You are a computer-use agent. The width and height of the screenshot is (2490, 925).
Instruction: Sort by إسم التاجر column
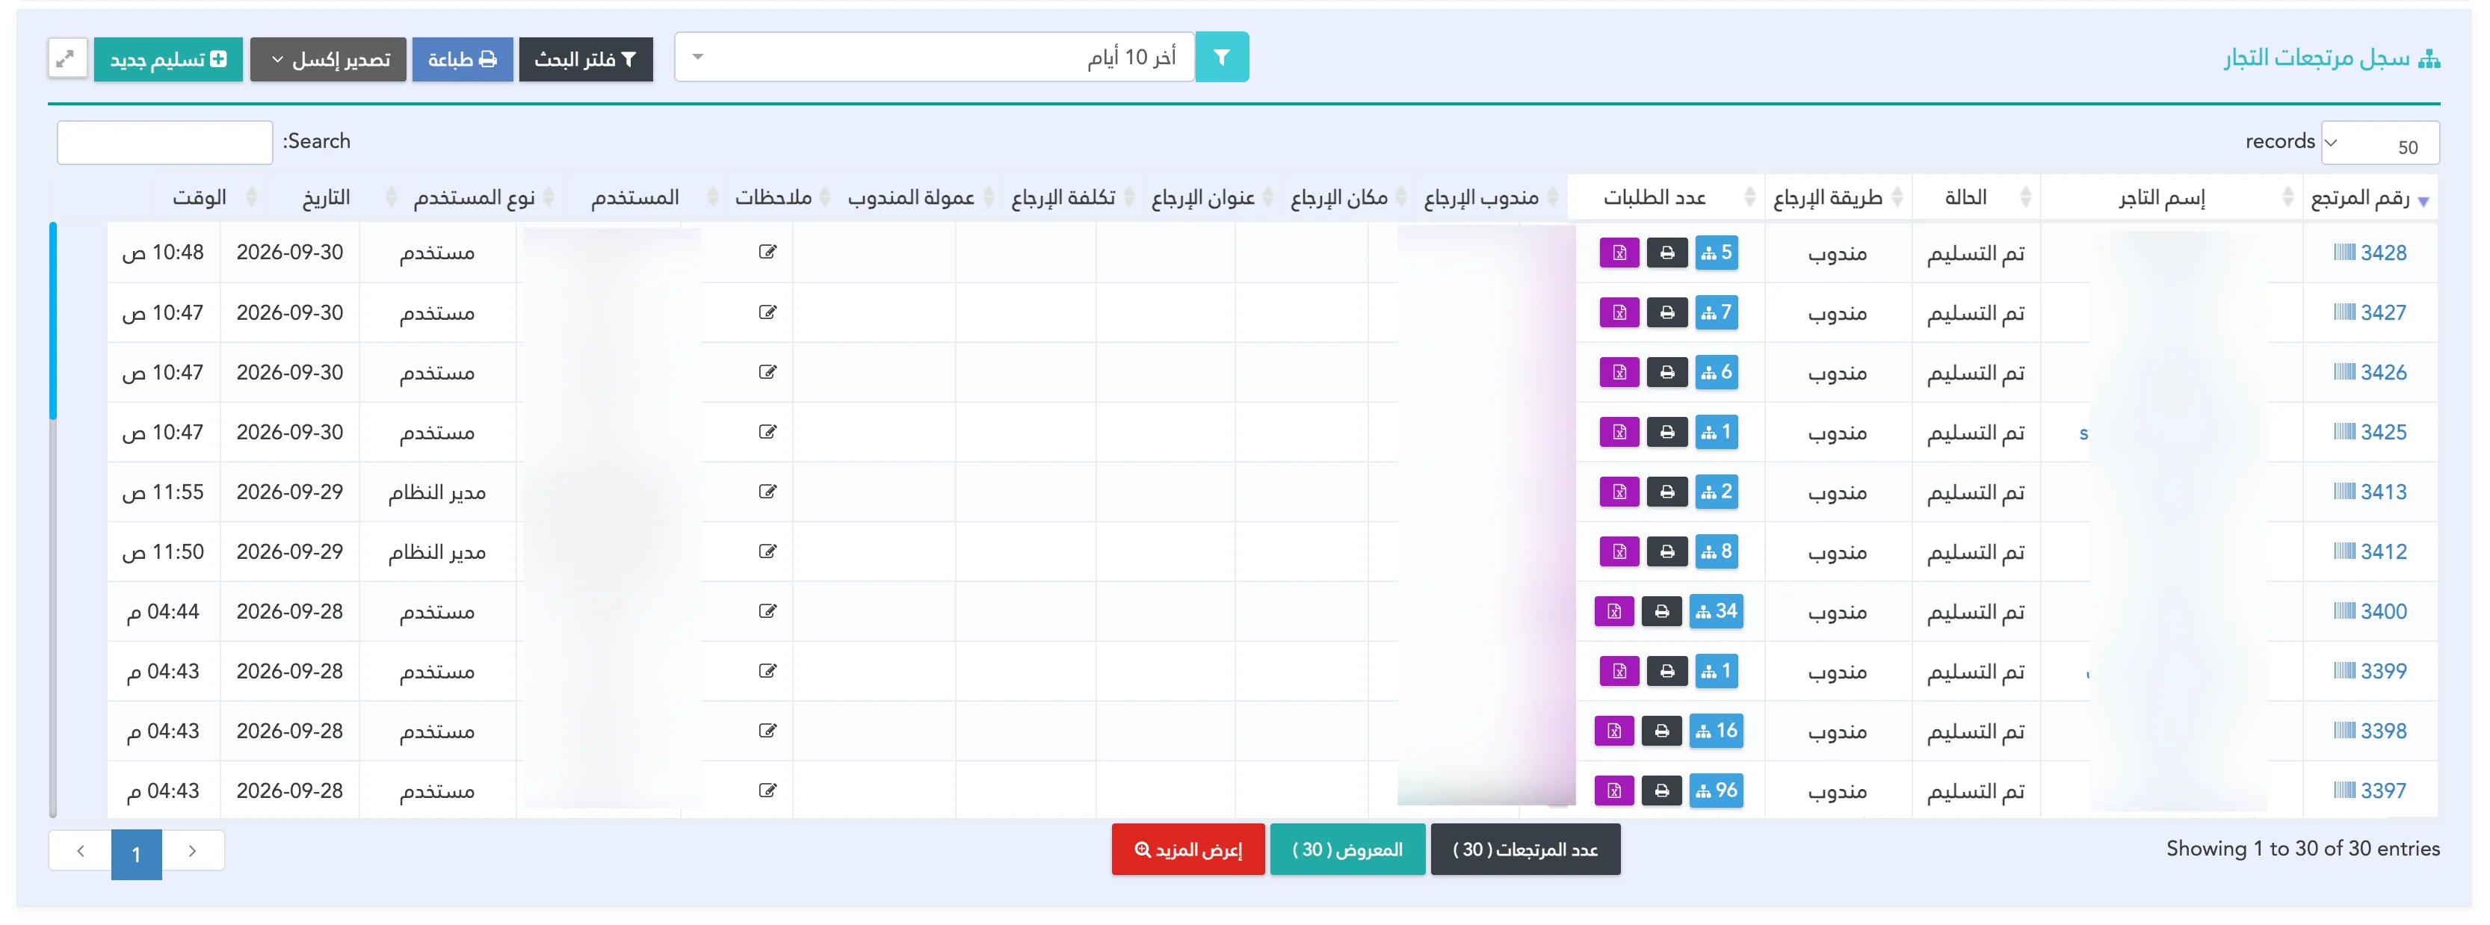click(x=2171, y=198)
